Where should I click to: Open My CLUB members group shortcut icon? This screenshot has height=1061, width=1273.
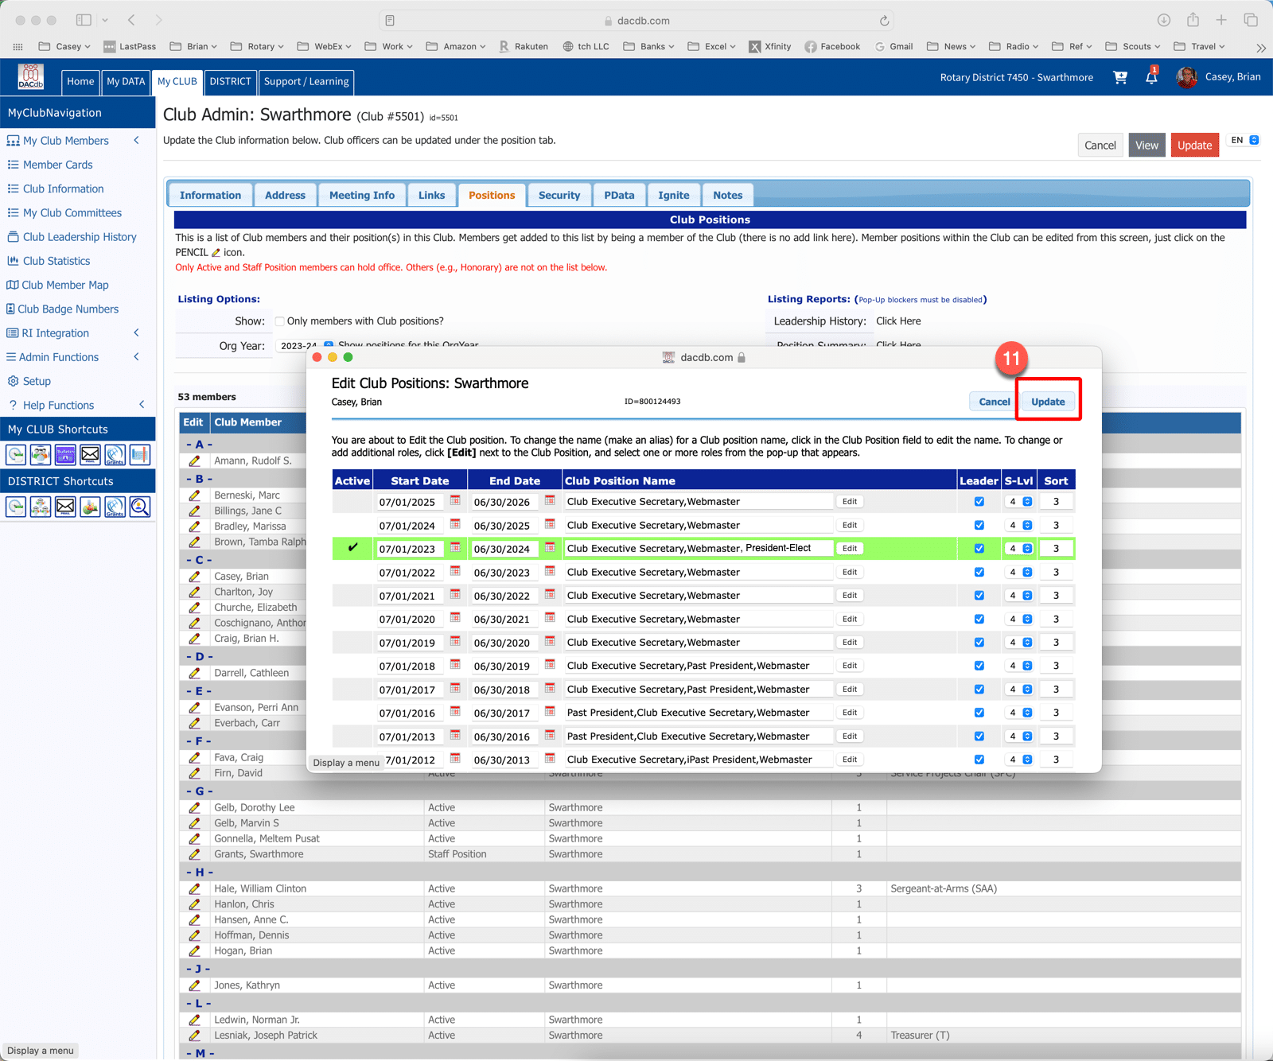pyautogui.click(x=41, y=455)
